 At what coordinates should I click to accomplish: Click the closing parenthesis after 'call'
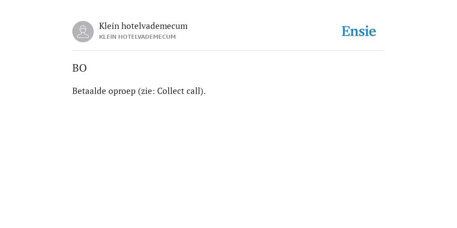202,91
